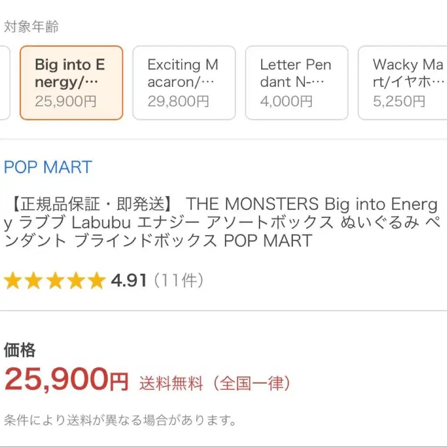Click the 対象年齢 section label
This screenshot has height=447, width=447.
[x=31, y=27]
